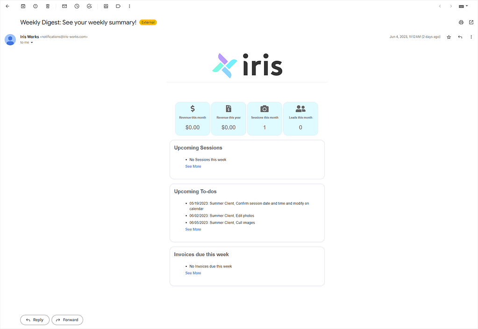The height and width of the screenshot is (329, 478).
Task: Click the Forward button
Action: (x=67, y=320)
